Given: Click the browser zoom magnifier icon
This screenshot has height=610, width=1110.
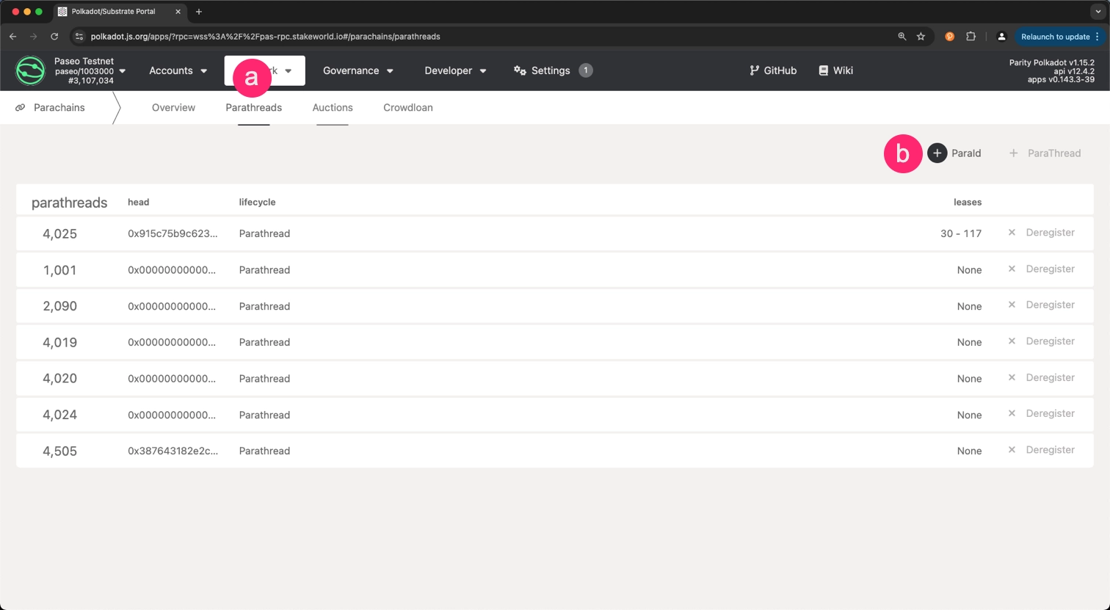Looking at the screenshot, I should coord(902,37).
